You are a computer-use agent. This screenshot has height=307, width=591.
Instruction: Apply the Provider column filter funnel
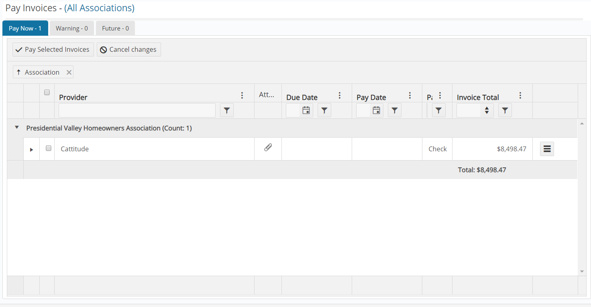[x=226, y=110]
